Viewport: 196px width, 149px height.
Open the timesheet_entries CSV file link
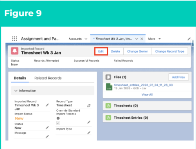click(143, 85)
